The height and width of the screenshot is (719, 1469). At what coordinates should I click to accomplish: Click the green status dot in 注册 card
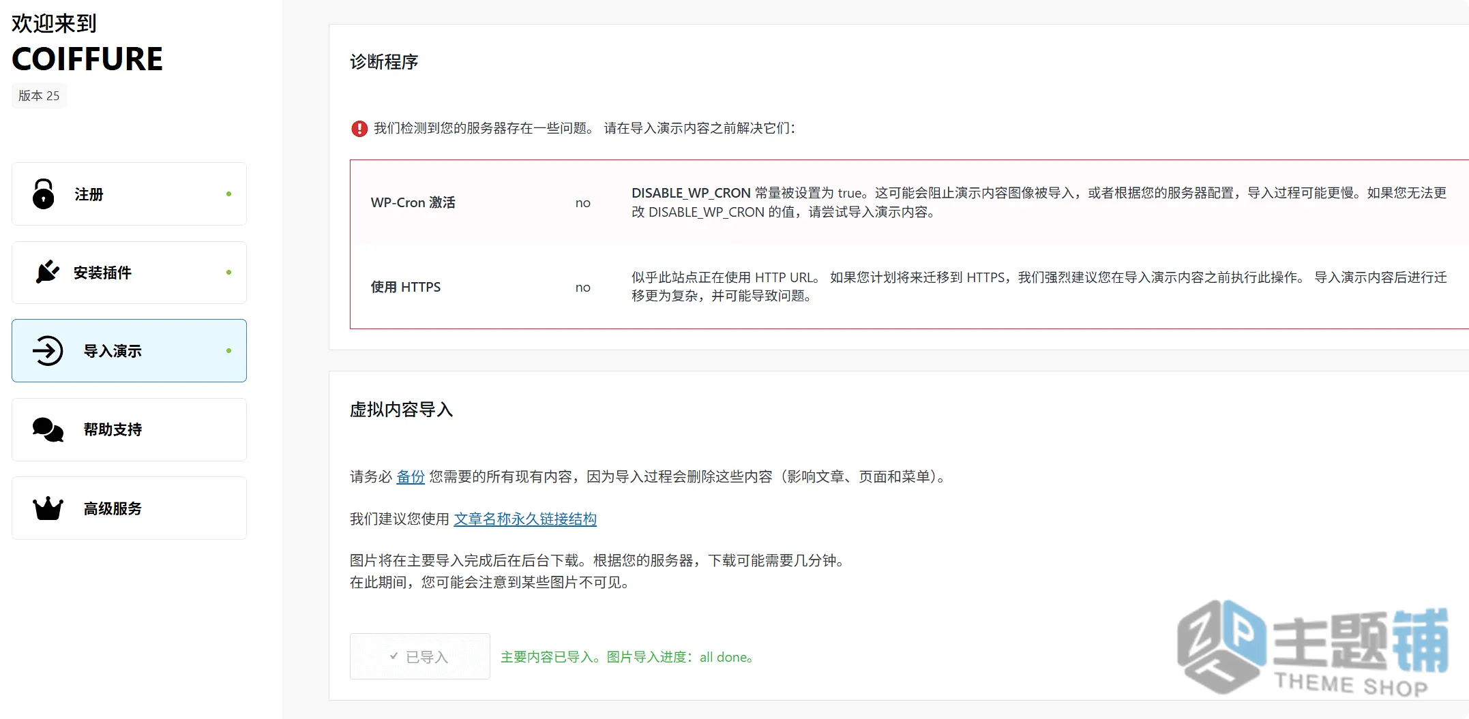(x=228, y=194)
